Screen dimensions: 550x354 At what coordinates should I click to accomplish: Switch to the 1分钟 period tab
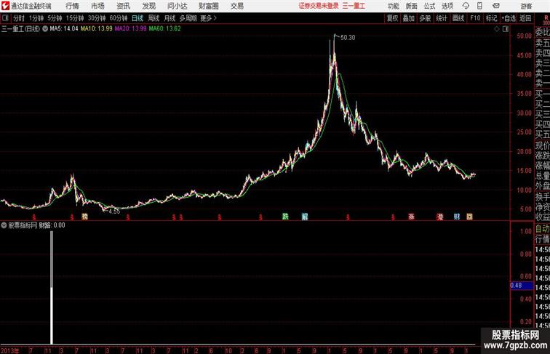(x=36, y=18)
